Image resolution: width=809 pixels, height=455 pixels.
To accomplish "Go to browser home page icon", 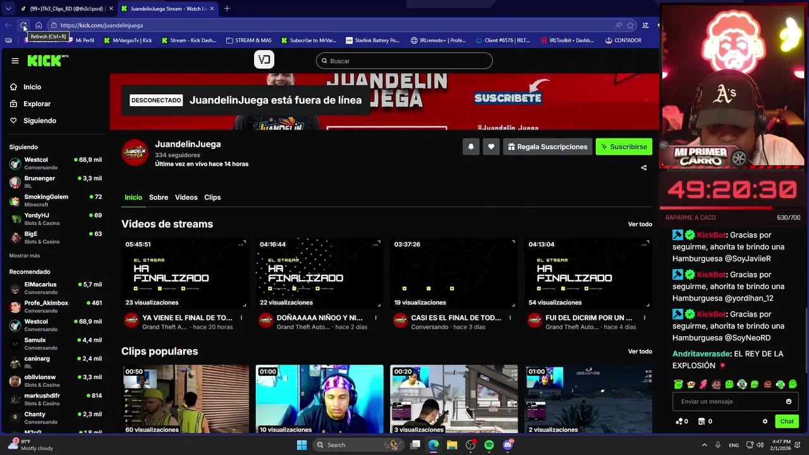I will coord(39,25).
